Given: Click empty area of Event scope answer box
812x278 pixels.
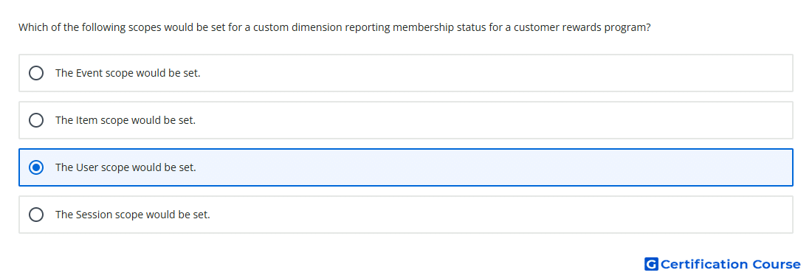Looking at the screenshot, I should (x=492, y=73).
